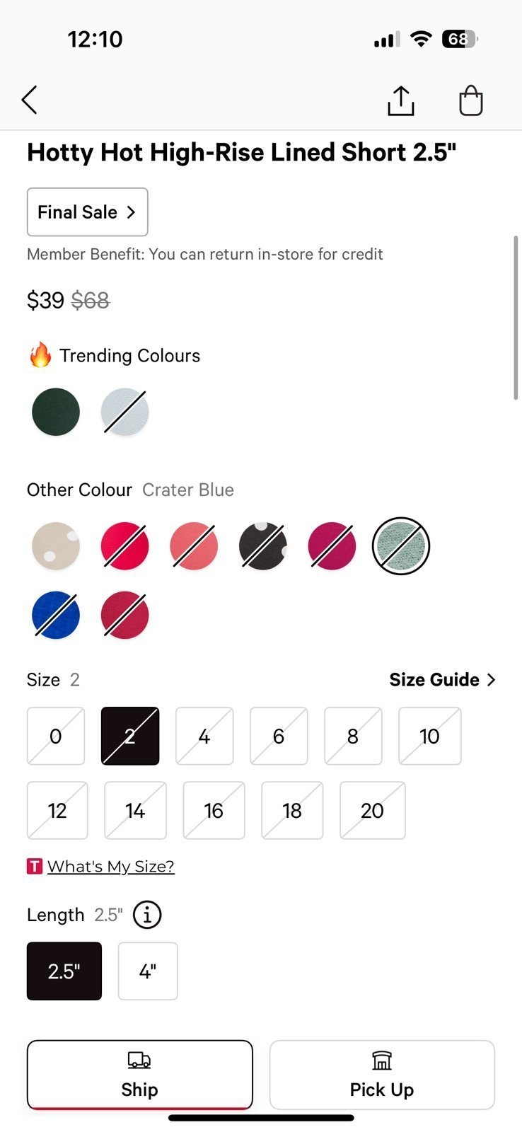Expand Final Sale details

point(87,212)
